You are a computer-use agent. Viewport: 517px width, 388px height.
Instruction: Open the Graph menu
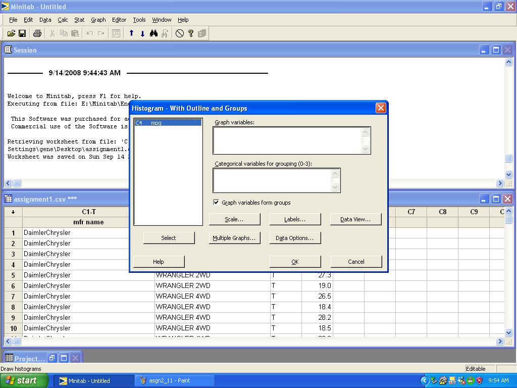pos(98,20)
